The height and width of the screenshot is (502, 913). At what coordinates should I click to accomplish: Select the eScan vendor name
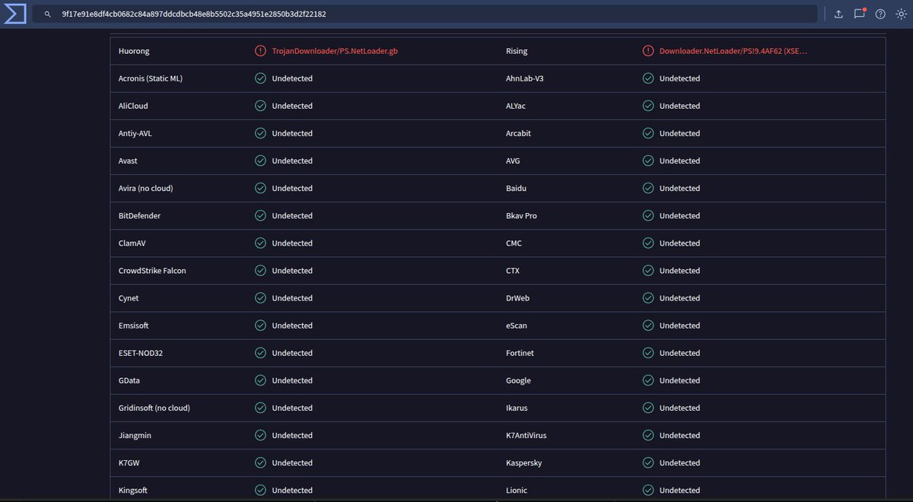(517, 326)
